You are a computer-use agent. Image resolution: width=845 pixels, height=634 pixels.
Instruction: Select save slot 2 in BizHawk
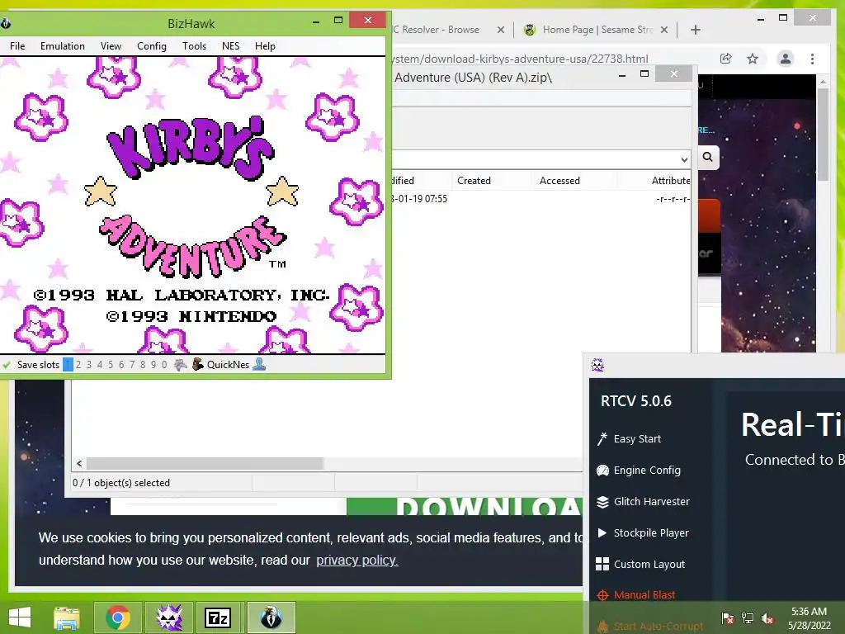pyautogui.click(x=78, y=364)
